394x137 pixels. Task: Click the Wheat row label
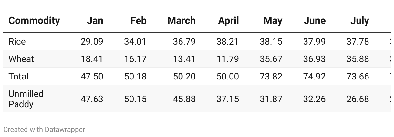click(21, 59)
